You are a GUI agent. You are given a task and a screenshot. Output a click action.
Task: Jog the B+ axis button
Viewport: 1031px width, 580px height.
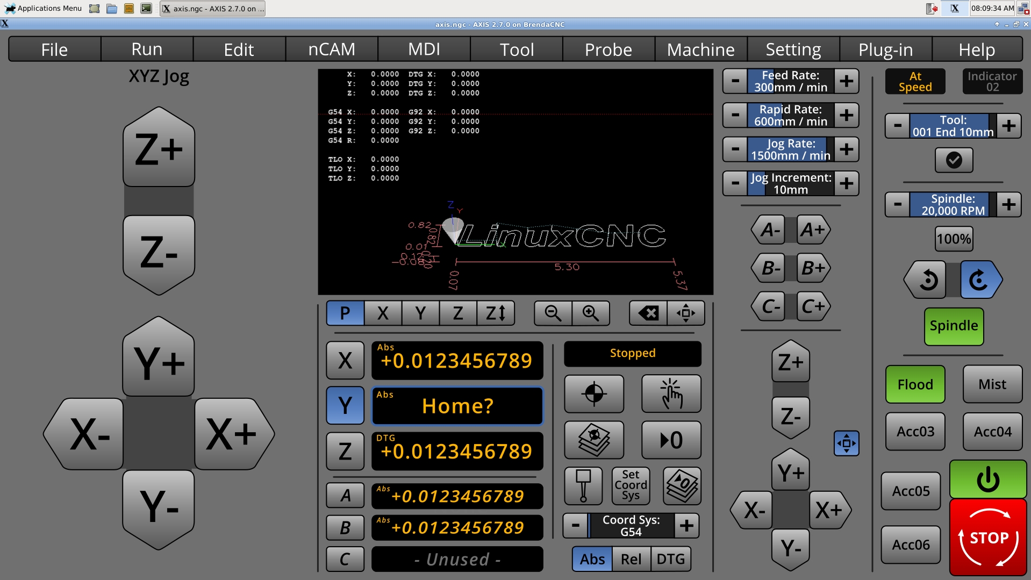coord(813,268)
